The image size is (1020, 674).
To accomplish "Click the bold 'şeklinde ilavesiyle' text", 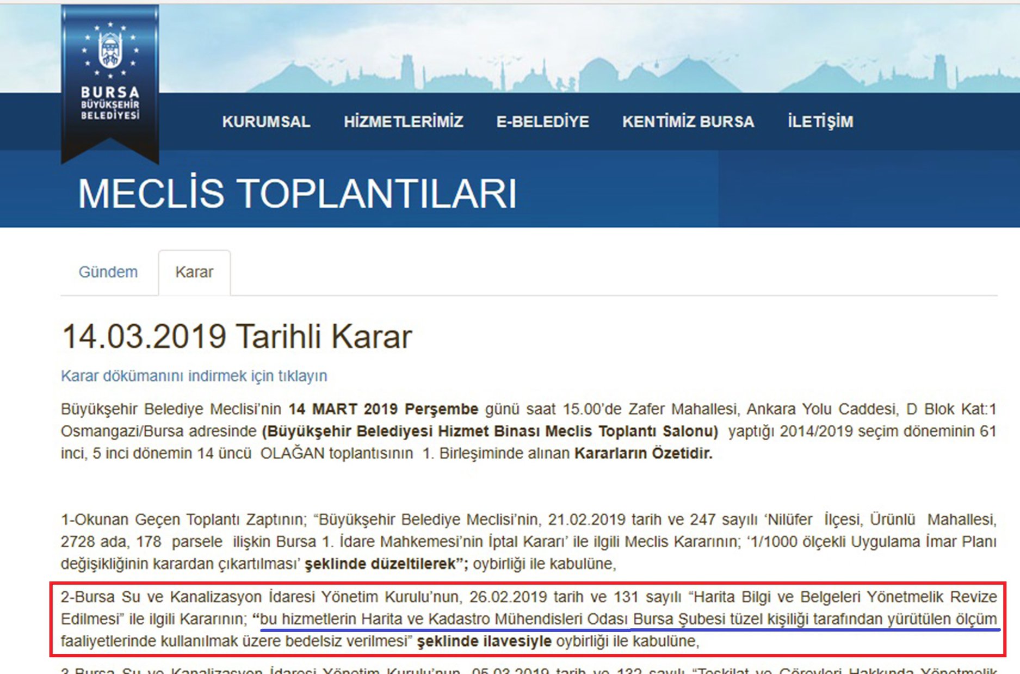I will [x=484, y=641].
